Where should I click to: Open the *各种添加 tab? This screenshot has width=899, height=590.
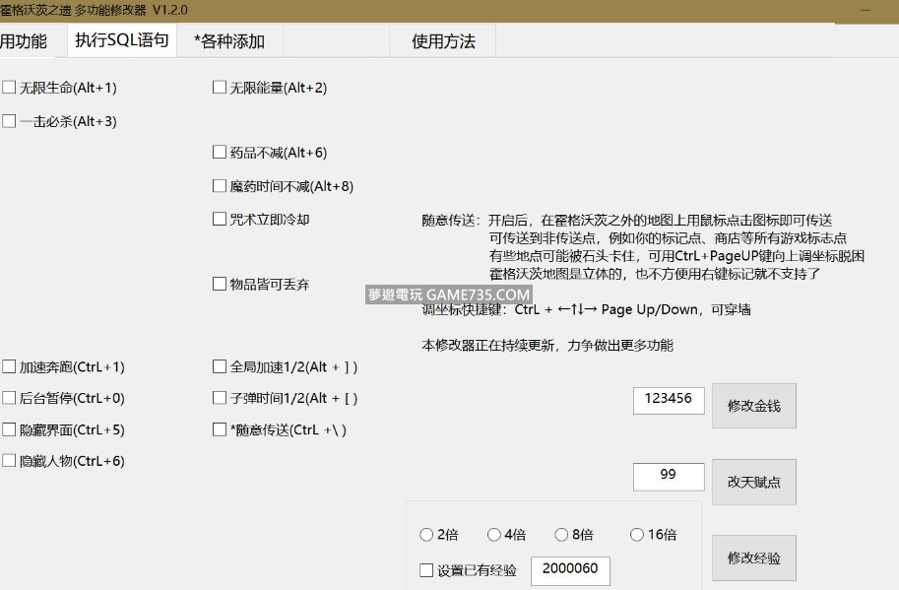(x=229, y=41)
